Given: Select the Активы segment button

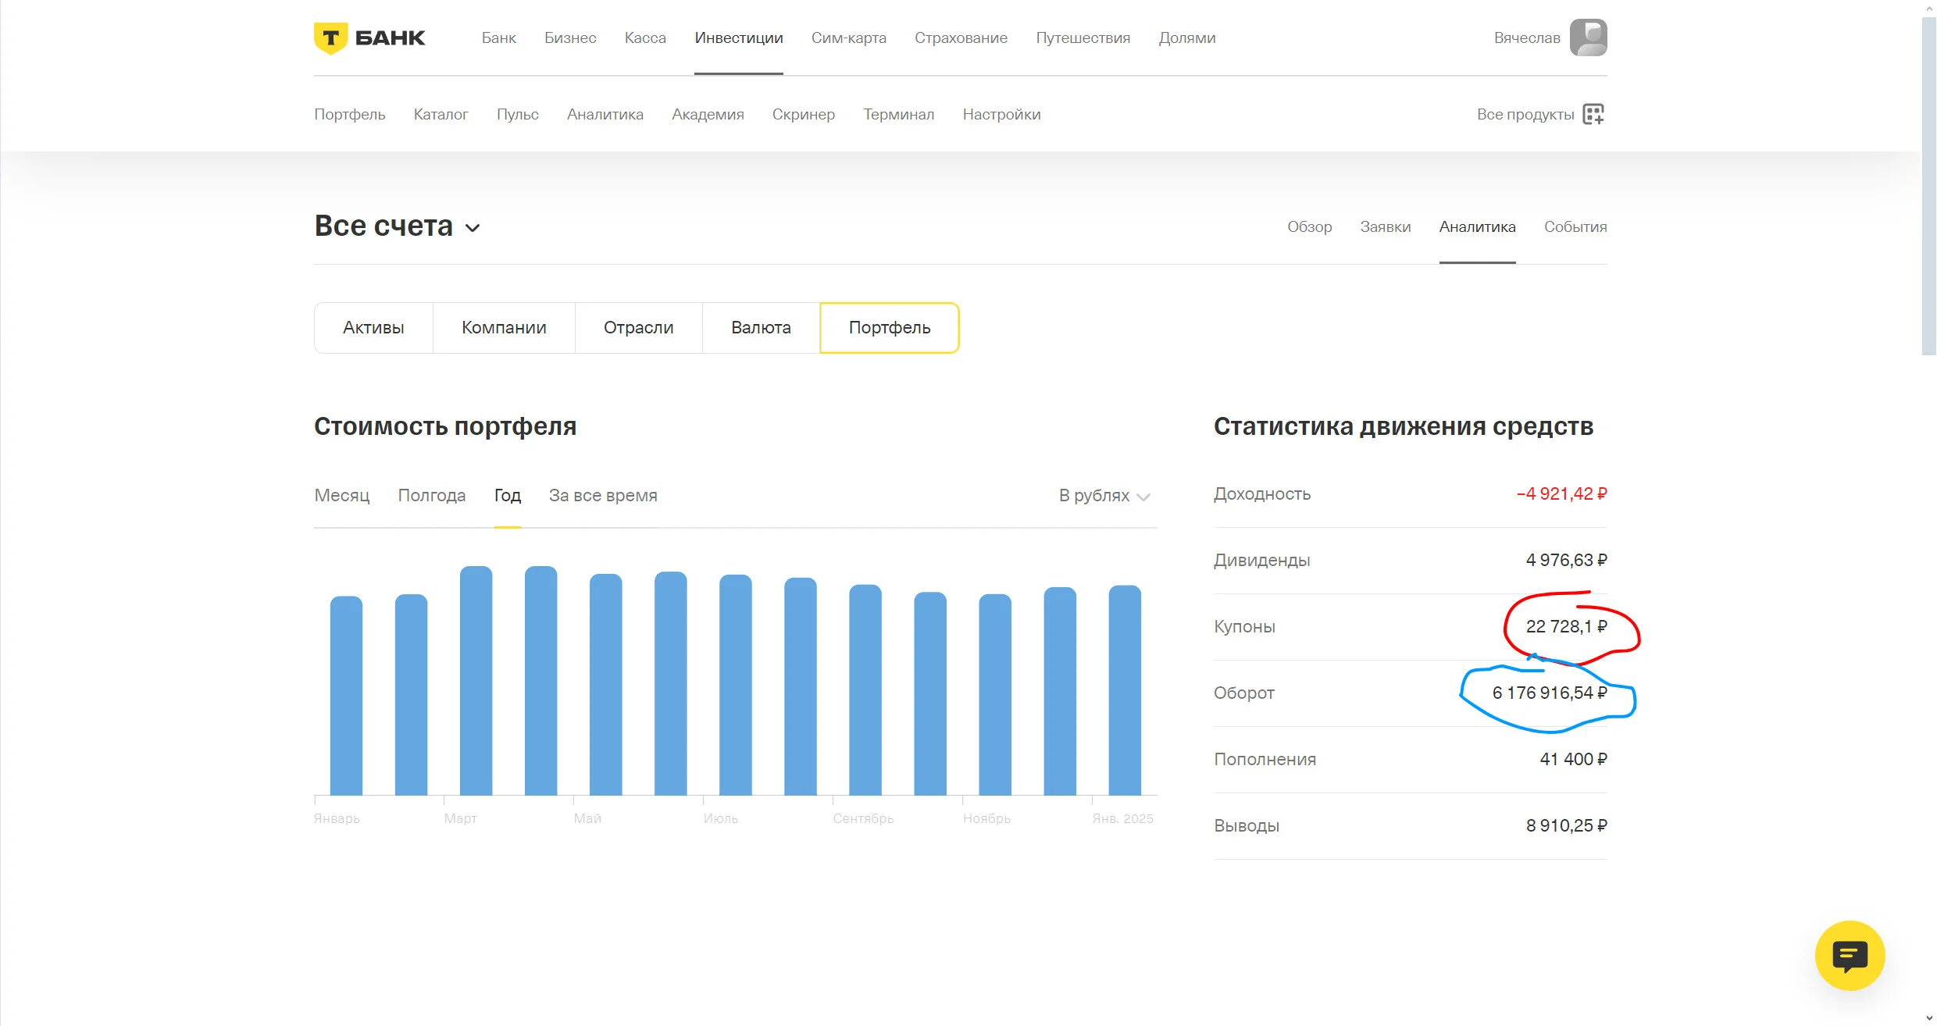Looking at the screenshot, I should [x=373, y=328].
